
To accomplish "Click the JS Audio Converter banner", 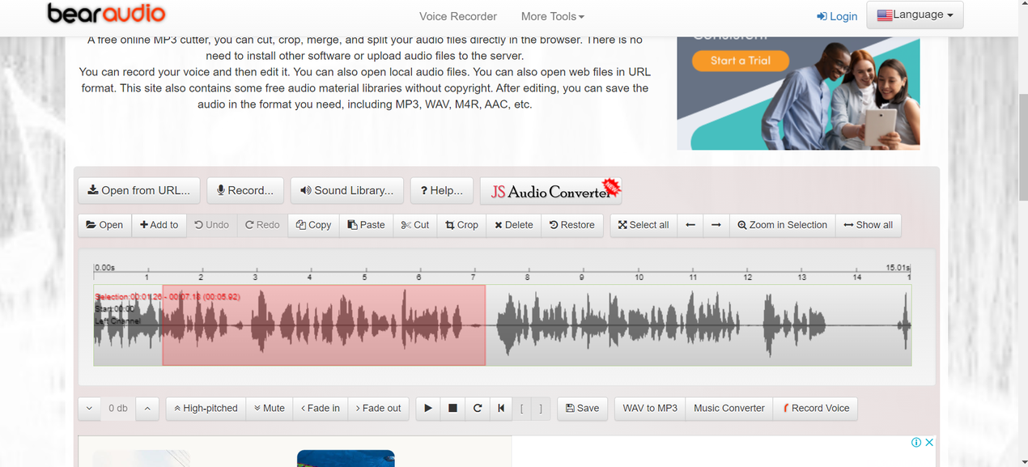I will pos(551,191).
